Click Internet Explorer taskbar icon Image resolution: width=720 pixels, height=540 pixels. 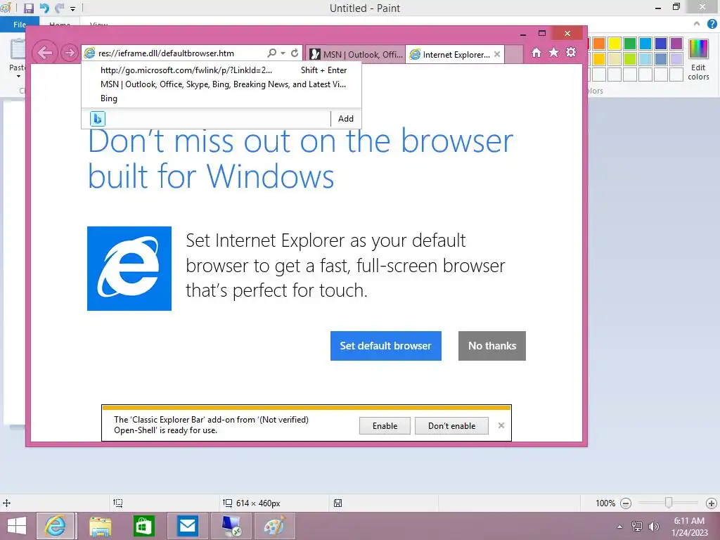pos(55,526)
